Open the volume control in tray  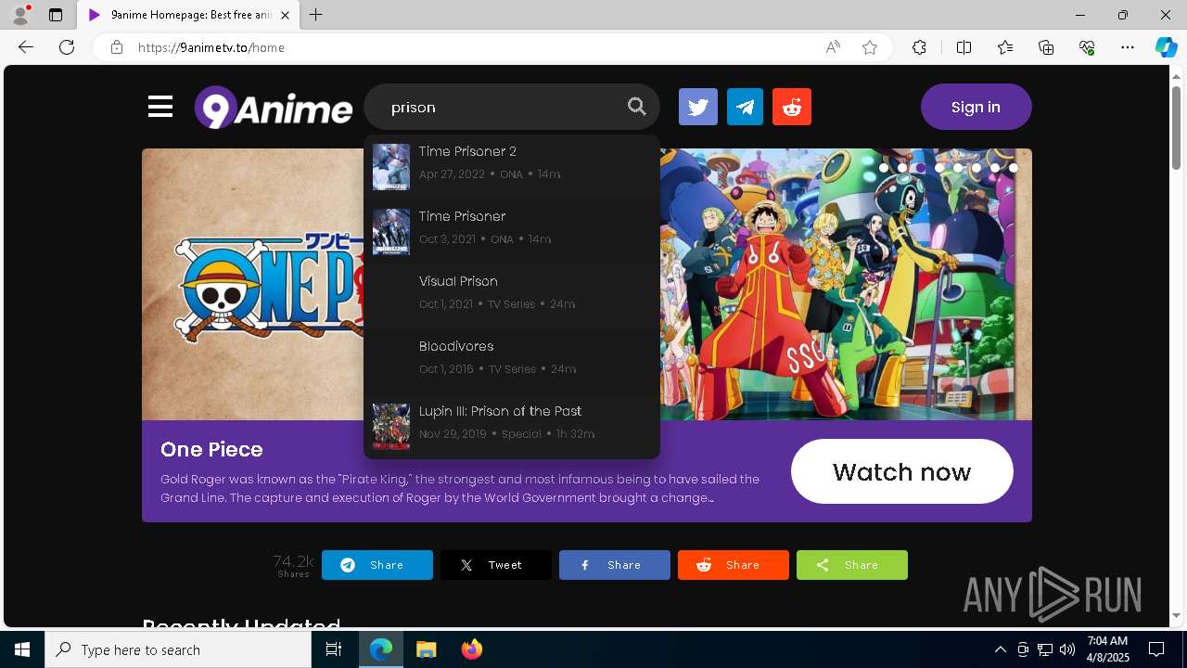[x=1066, y=649]
